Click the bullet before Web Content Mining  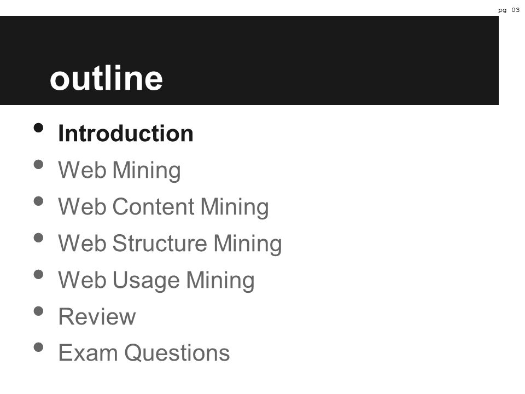(x=38, y=201)
